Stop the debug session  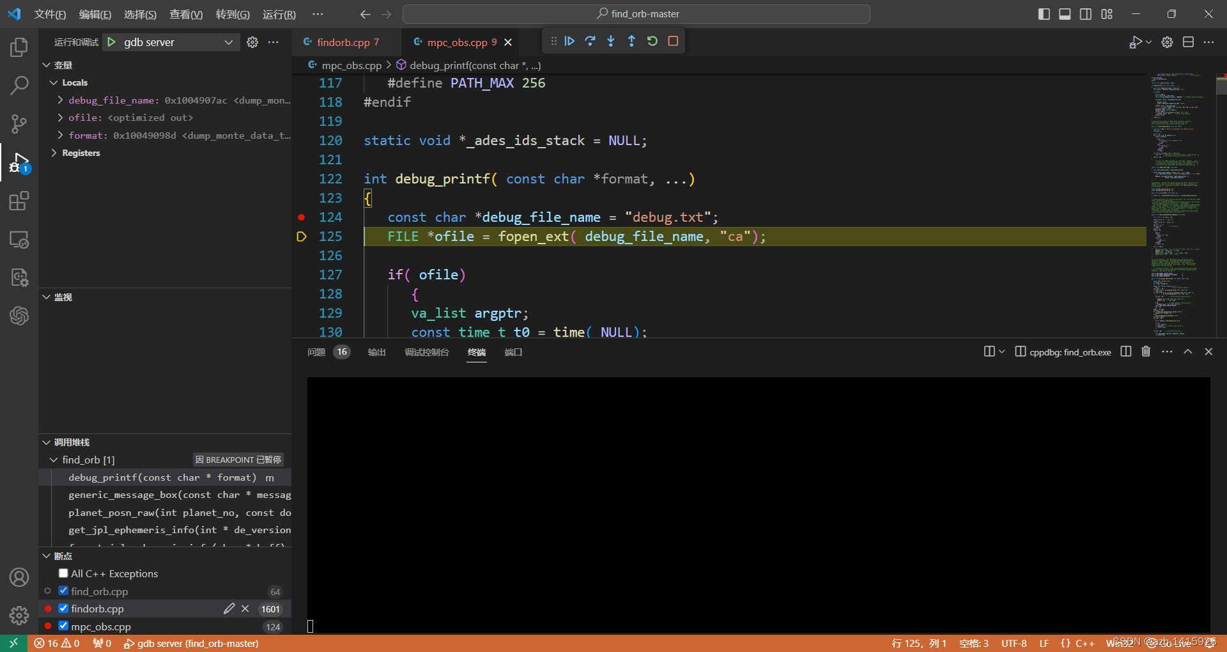tap(673, 41)
